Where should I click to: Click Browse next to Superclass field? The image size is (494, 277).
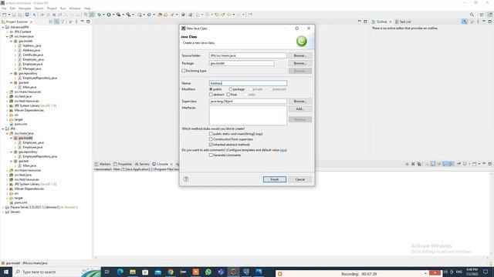pos(300,102)
